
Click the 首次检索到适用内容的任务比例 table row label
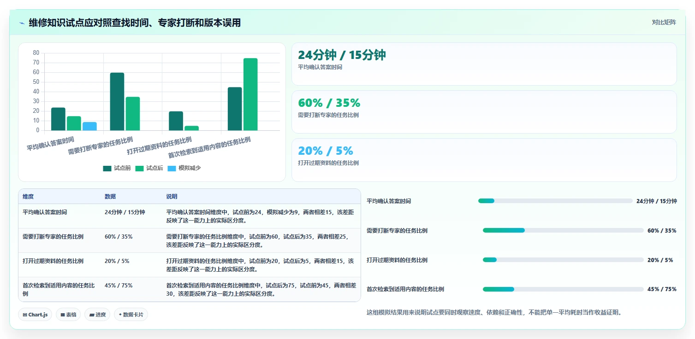point(59,289)
